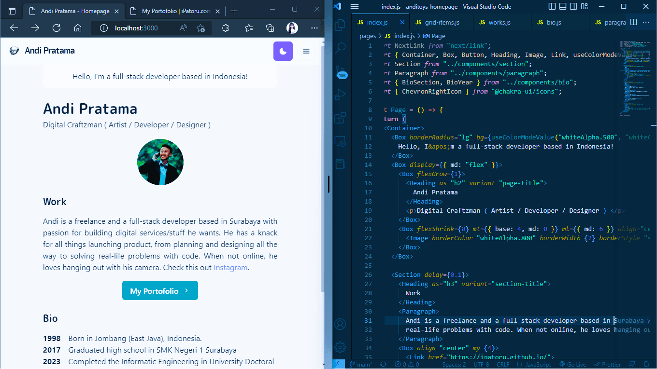The image size is (657, 369).
Task: Open Manage gear in VS Code activity bar
Action: pyautogui.click(x=341, y=347)
